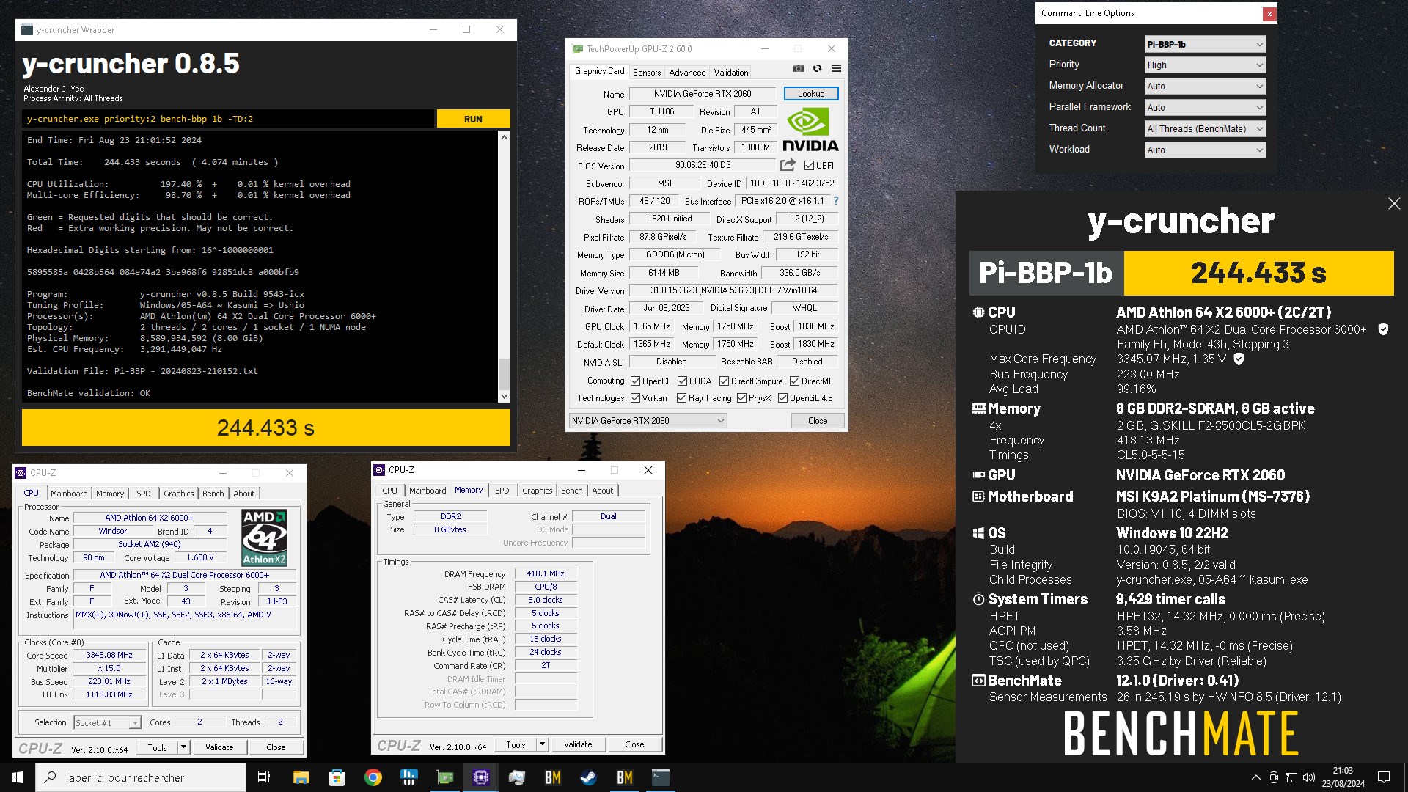Click the scroll-down arrow in y-cruncher console
The width and height of the screenshot is (1408, 792).
coord(504,397)
